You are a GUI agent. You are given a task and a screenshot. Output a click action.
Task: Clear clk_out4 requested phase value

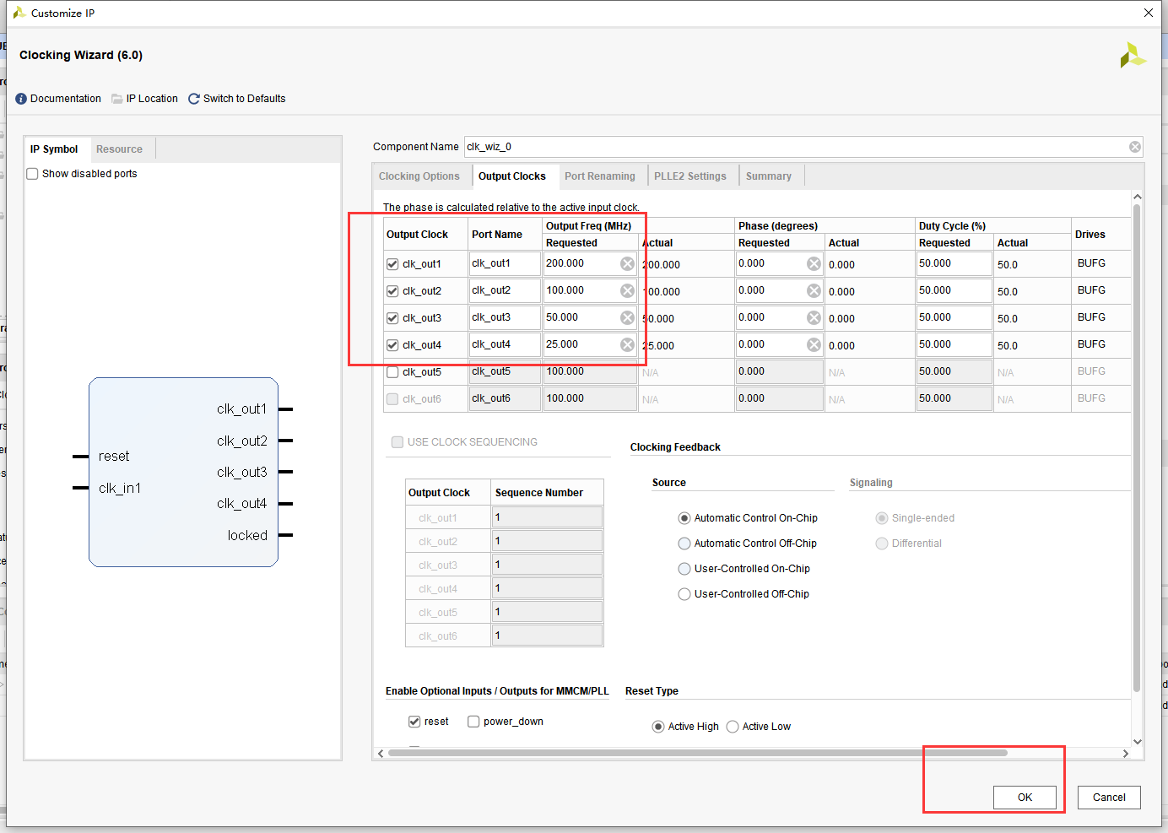point(814,344)
